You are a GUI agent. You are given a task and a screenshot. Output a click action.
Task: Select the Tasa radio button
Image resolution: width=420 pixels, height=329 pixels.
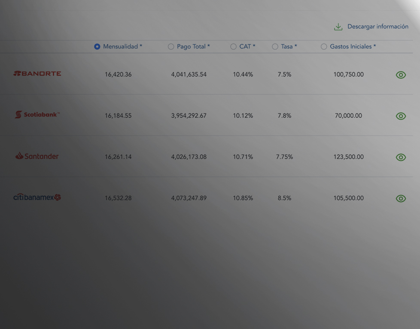click(275, 47)
